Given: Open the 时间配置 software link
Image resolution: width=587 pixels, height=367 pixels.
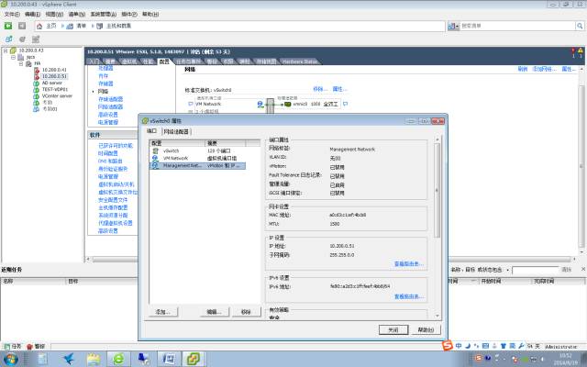Looking at the screenshot, I should click(108, 153).
